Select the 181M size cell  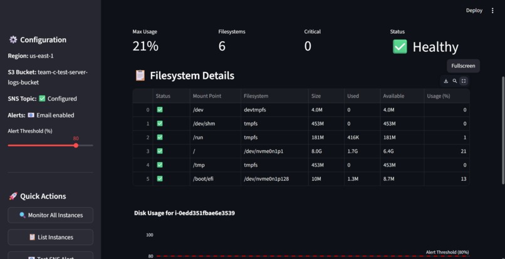(326, 138)
